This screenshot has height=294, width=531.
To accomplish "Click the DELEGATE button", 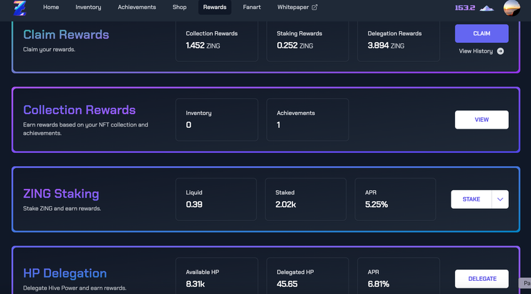I will (481, 279).
